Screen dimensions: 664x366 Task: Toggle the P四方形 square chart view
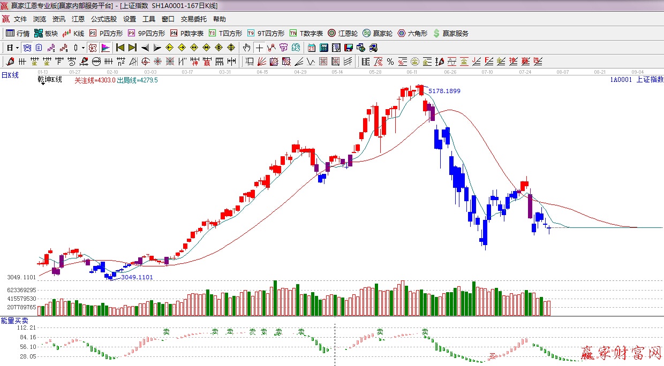[x=105, y=33]
